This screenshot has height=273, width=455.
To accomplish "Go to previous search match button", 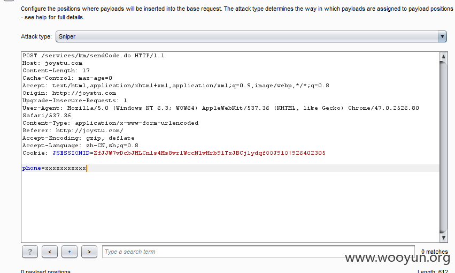I will tap(50, 252).
